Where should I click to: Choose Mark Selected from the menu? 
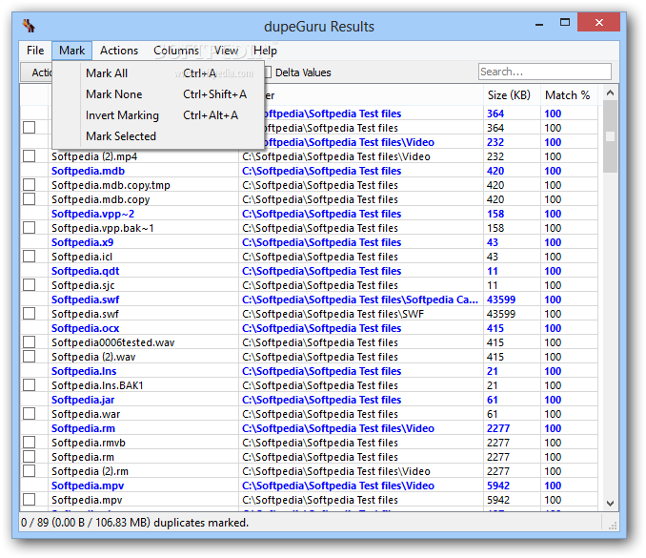[x=158, y=136]
